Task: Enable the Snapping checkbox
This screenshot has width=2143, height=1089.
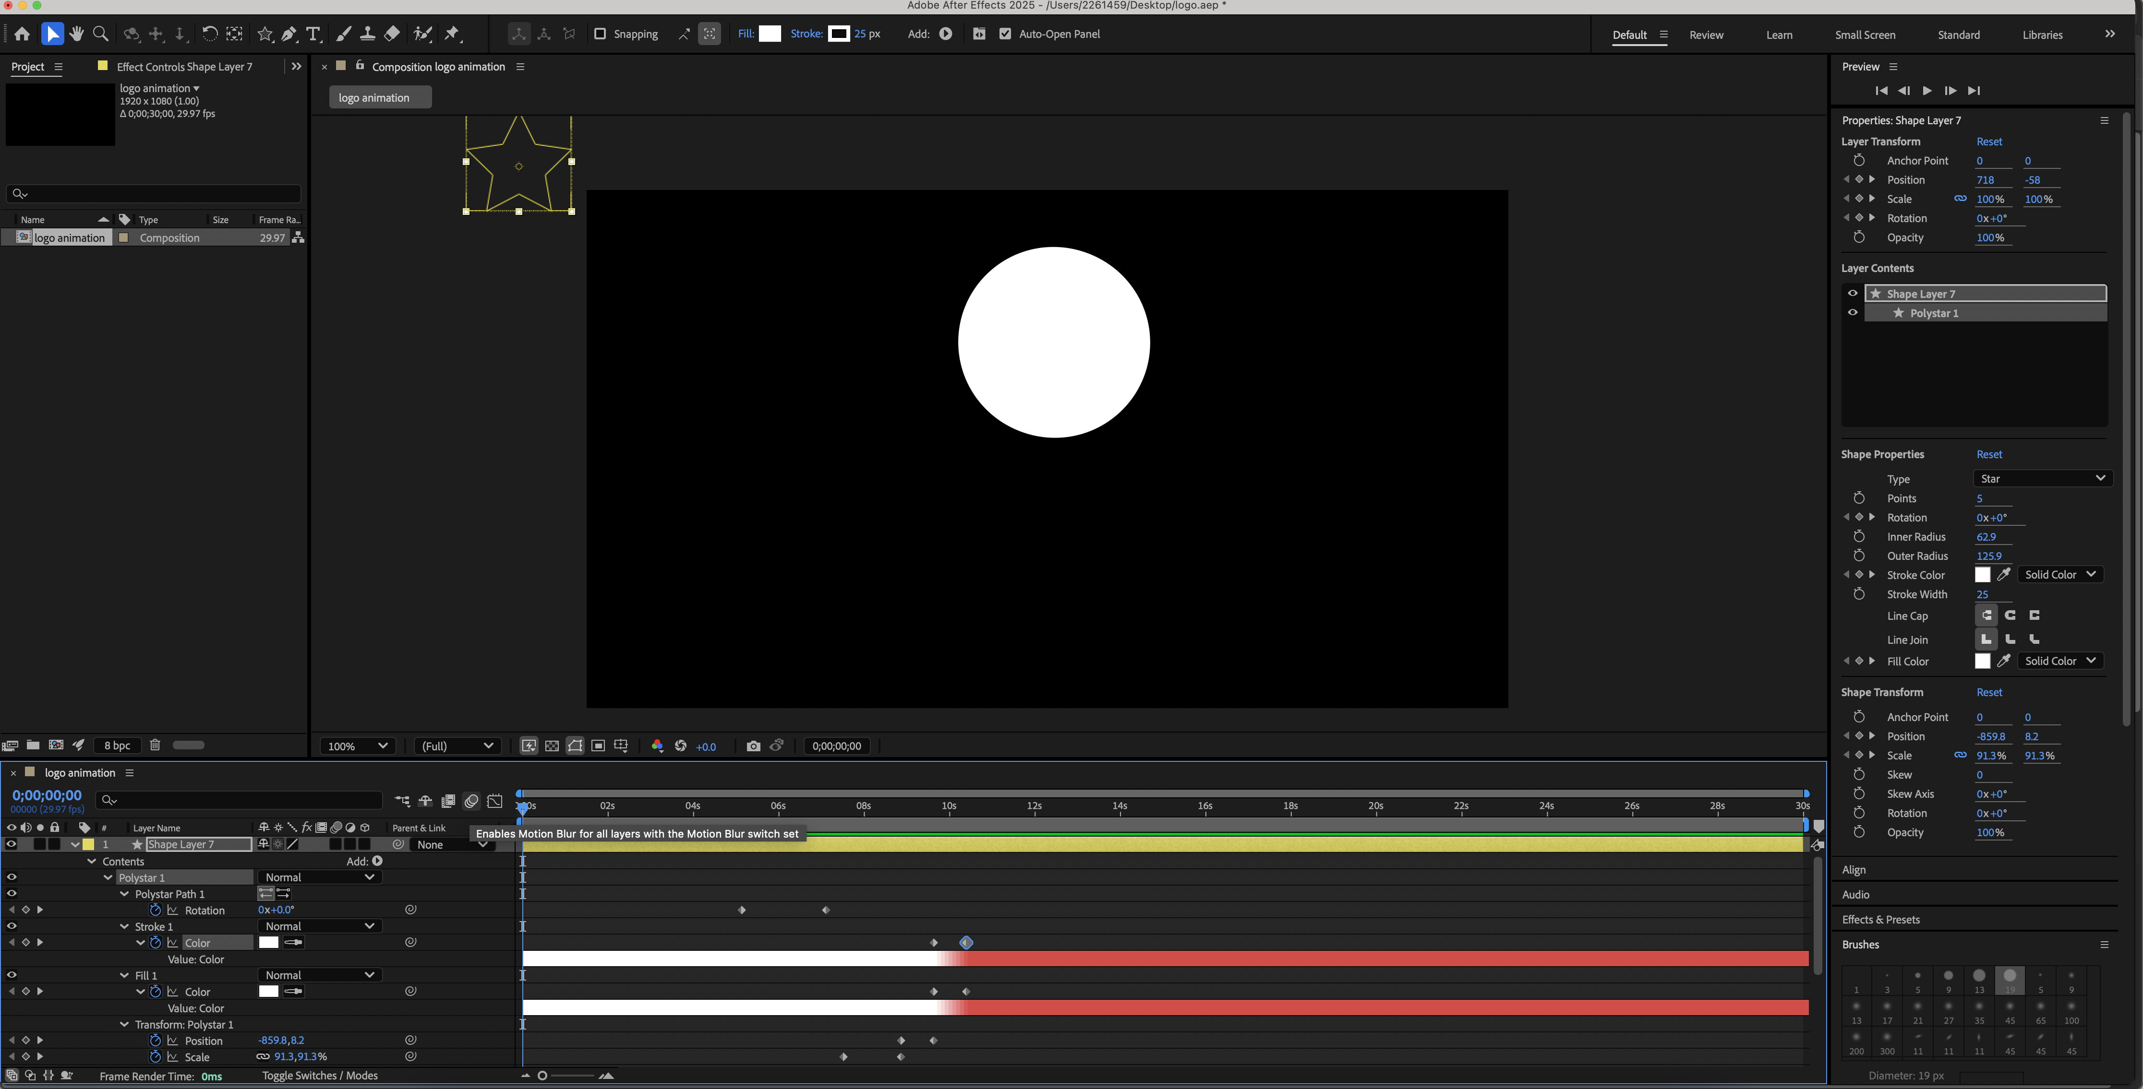Action: point(600,34)
